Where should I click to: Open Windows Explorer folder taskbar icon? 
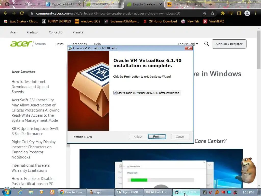[31, 192]
